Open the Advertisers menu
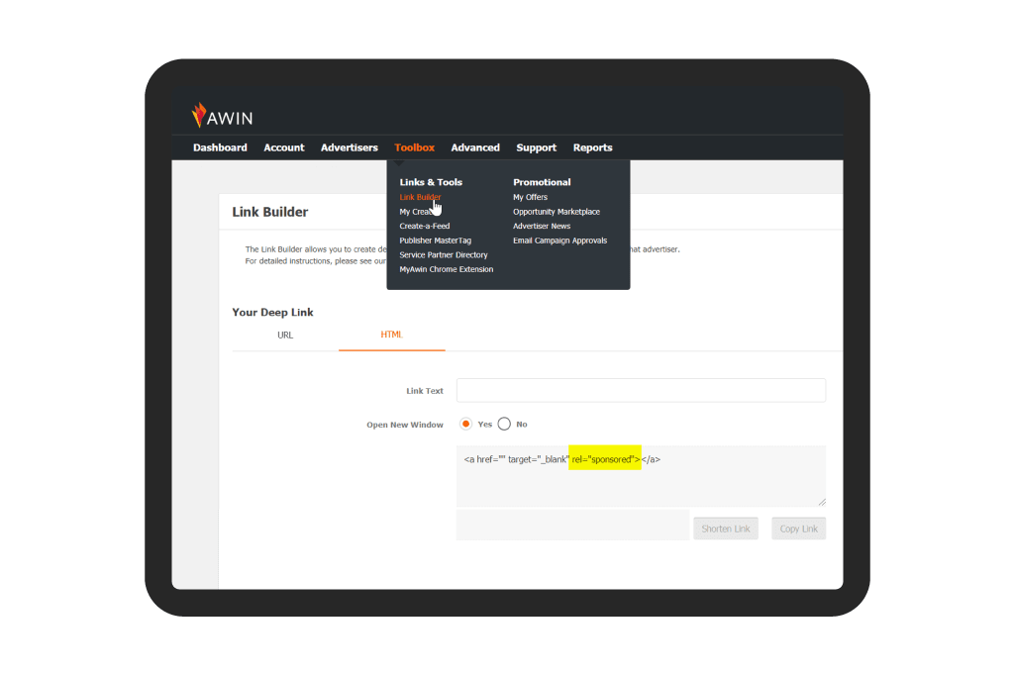 349,147
